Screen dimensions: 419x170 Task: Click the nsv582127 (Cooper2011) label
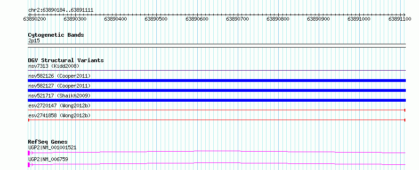59,86
